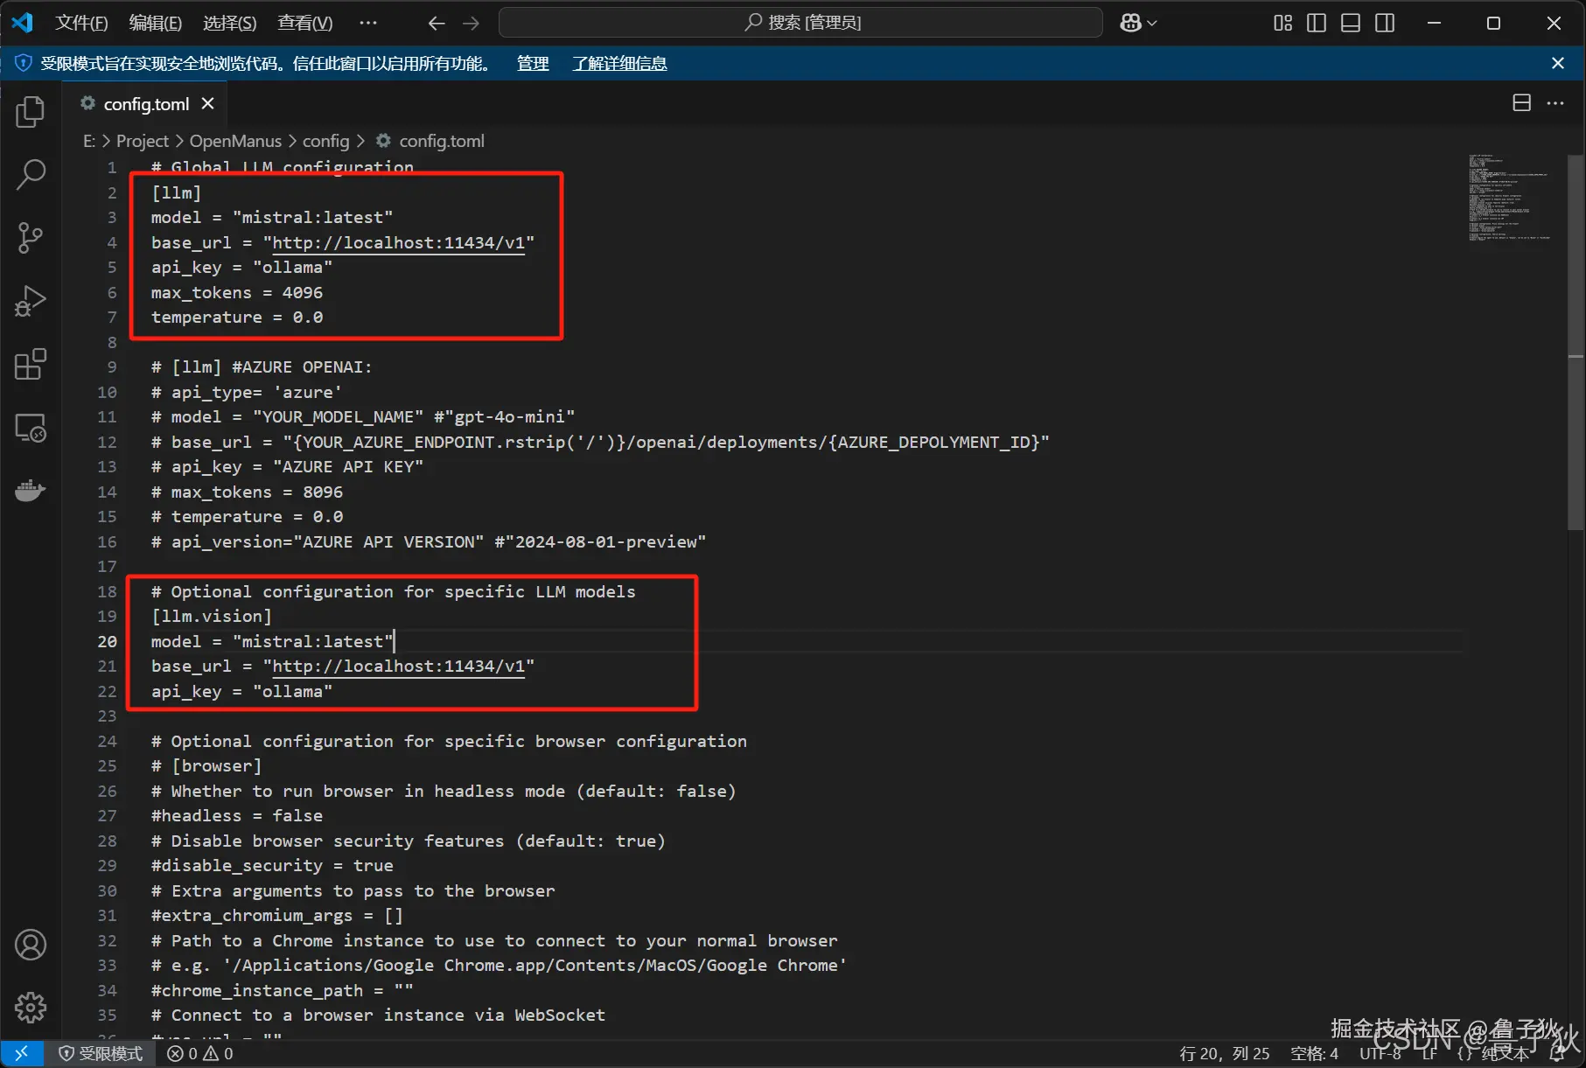This screenshot has height=1068, width=1586.
Task: Select the config.toml editor tab
Action: click(146, 103)
